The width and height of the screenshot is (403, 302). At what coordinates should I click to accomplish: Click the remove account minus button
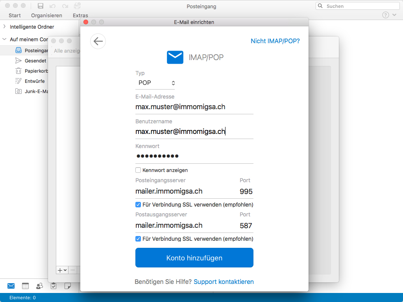click(73, 270)
